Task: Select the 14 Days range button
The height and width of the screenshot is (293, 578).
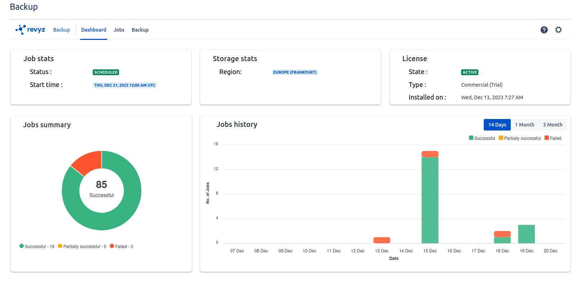Action: [x=497, y=125]
